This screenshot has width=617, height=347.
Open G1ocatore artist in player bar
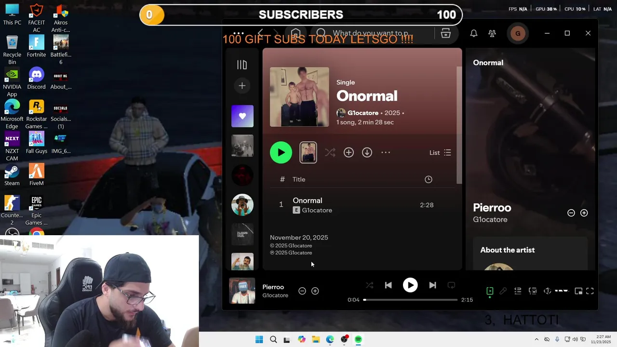(275, 295)
